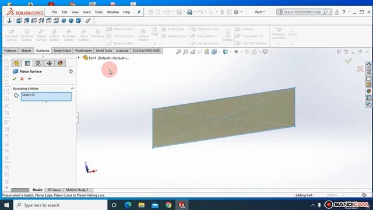
Task: Click Windows Start button
Action: 6,205
